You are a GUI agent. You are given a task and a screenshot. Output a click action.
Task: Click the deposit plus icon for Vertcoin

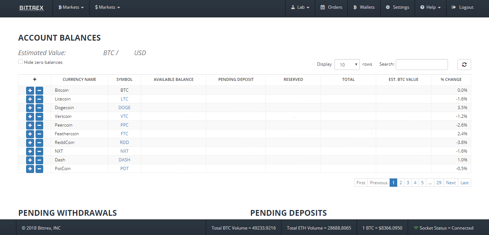(30, 116)
